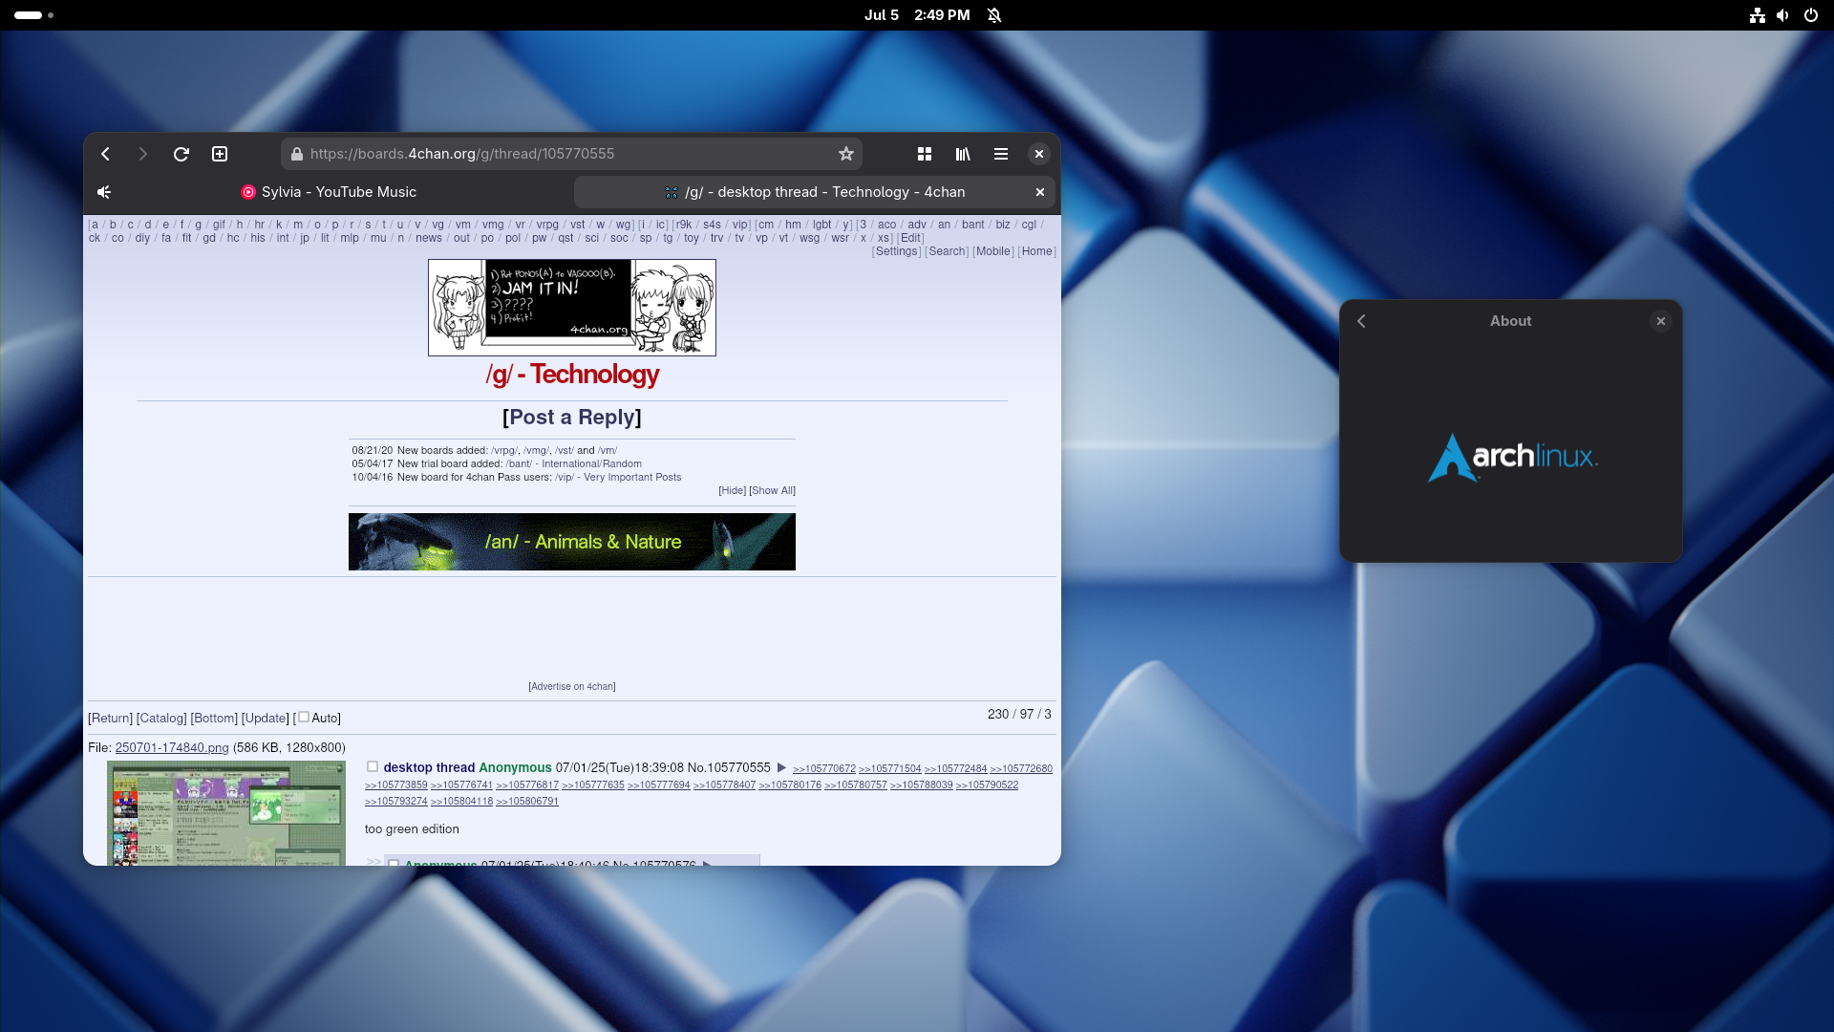
Task: Open the Catalog link
Action: coord(161,718)
